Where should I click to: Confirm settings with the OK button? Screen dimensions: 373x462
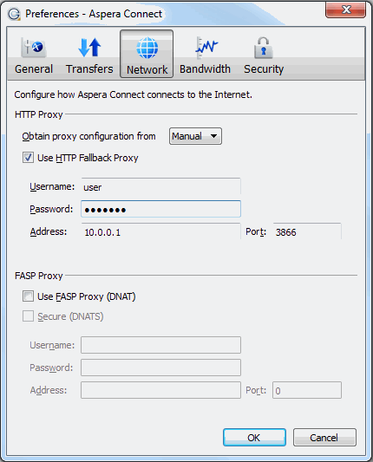coord(254,438)
